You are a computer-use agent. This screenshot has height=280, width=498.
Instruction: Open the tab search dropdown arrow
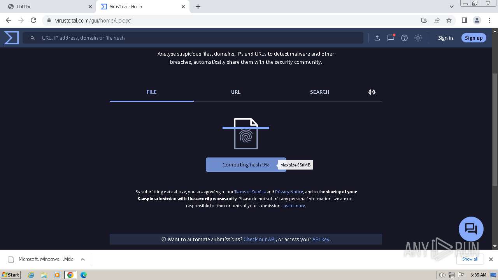pos(451,7)
